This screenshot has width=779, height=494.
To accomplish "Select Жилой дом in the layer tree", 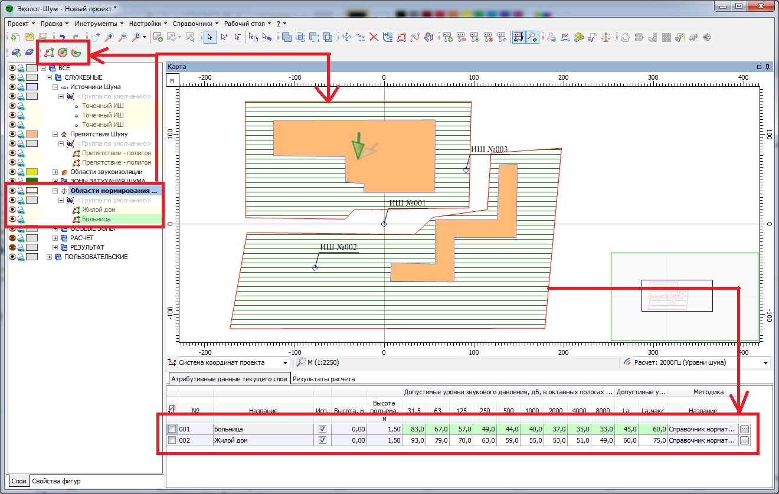I will point(99,210).
